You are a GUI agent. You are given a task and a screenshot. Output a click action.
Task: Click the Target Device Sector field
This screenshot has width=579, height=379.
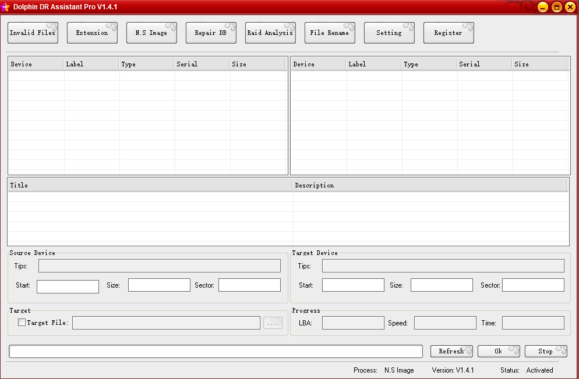533,285
